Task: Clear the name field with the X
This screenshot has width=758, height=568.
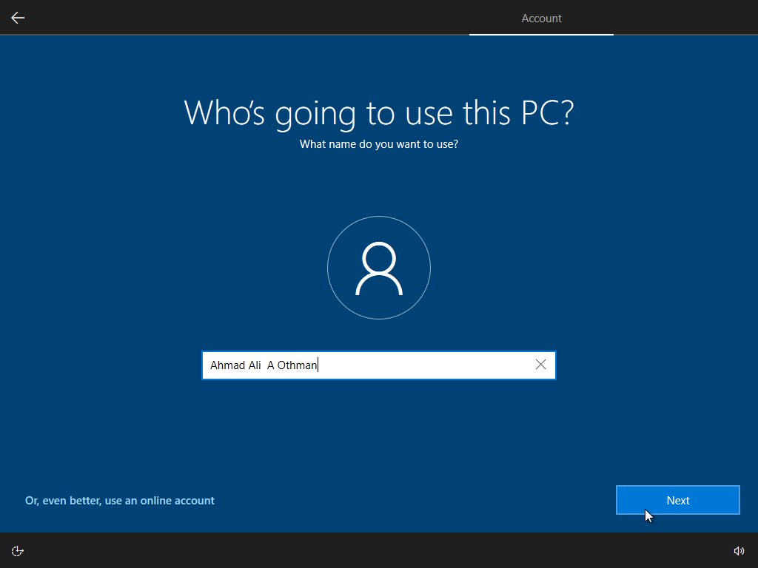Action: pyautogui.click(x=540, y=365)
